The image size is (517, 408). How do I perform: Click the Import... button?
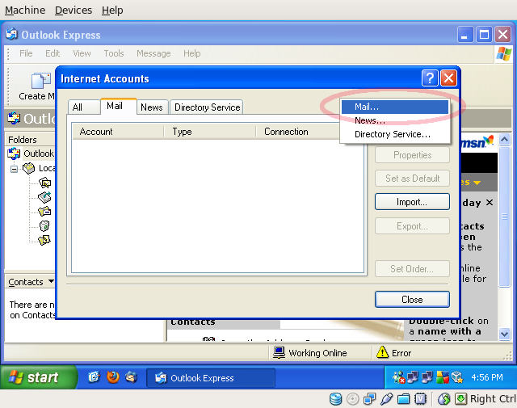(412, 201)
